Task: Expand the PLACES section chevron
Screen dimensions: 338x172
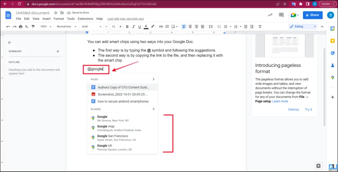Action: (x=154, y=109)
